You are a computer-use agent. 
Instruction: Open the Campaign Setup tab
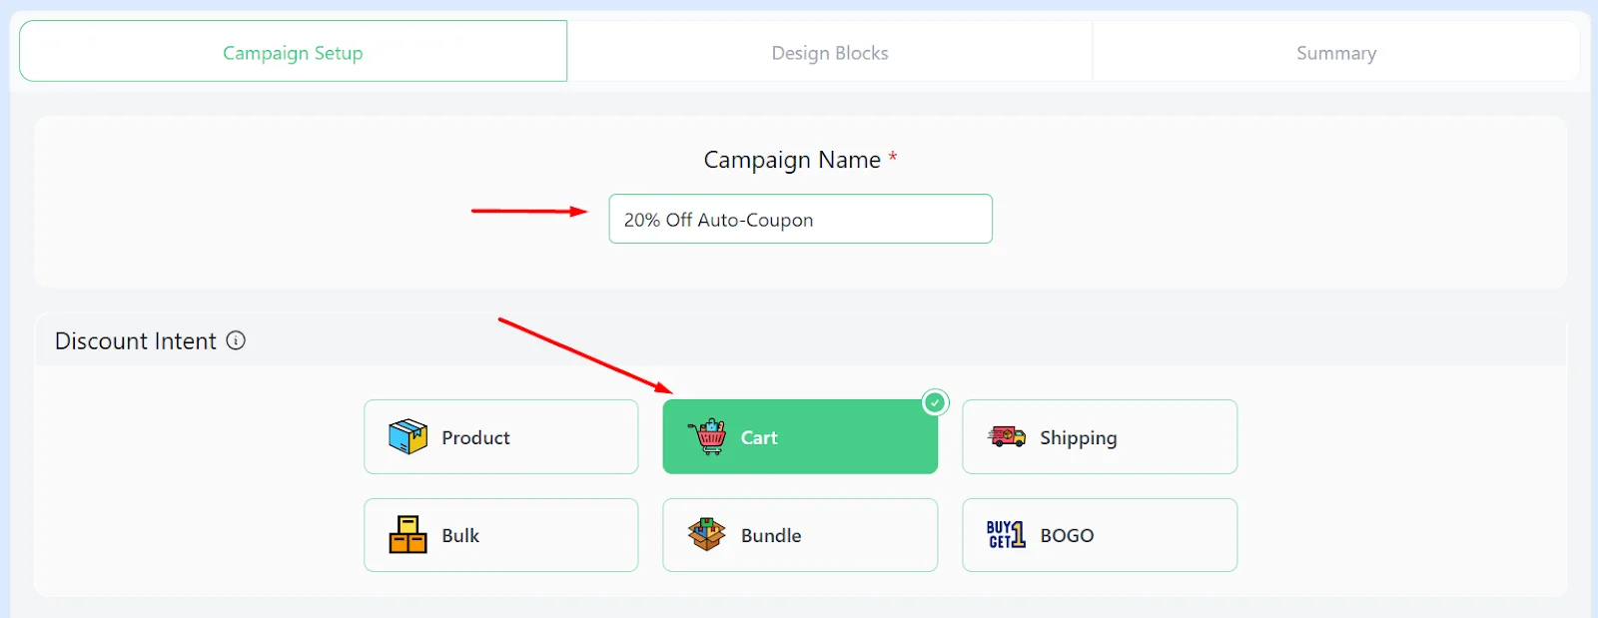(293, 53)
